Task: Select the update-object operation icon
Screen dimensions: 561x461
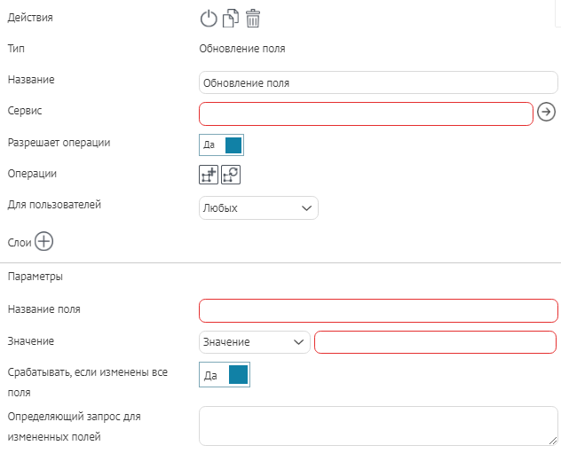Action: [x=231, y=176]
